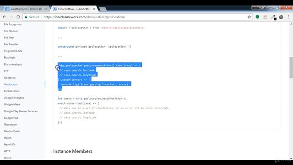Screen dimensions: 293x165
Task: Bookmark this page with the star icon
Action: click(x=249, y=17)
